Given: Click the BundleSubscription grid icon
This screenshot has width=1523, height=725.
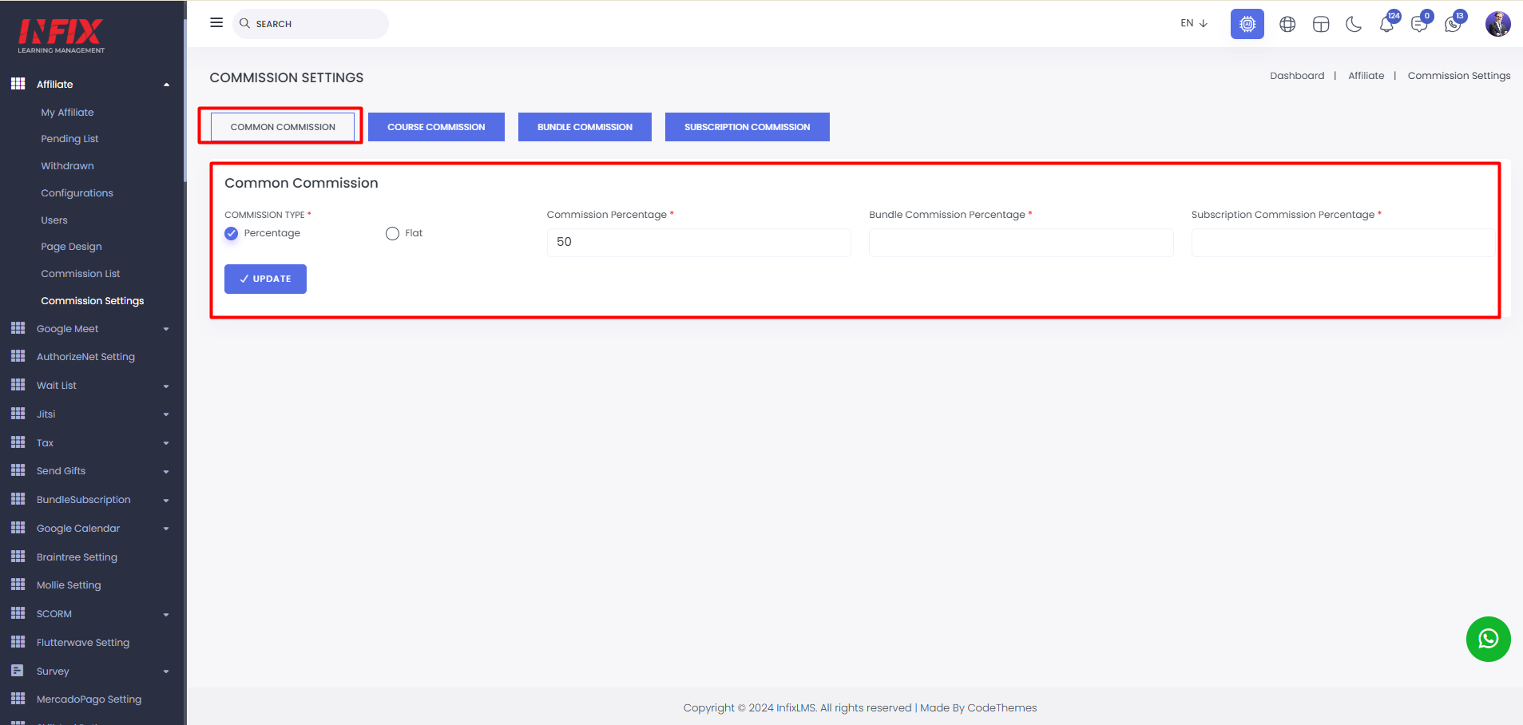Looking at the screenshot, I should (18, 499).
